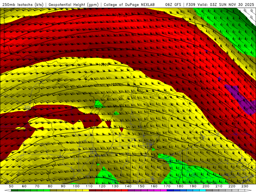
Task: Click the 70 colorbar tick label
Action: (x=37, y=186)
